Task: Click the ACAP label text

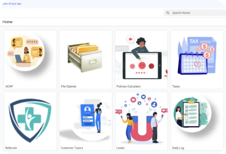Action: tap(9, 86)
